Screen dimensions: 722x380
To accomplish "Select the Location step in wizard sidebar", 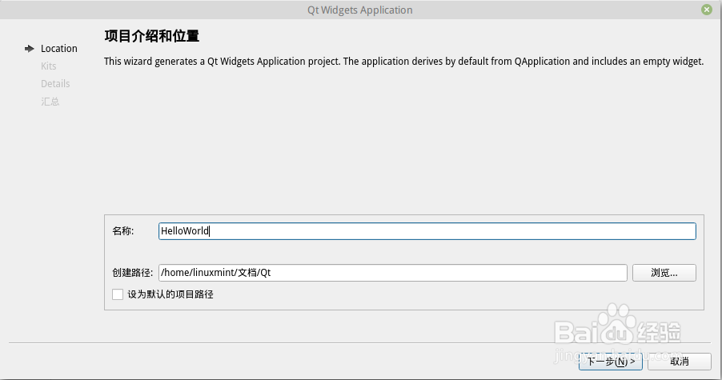I will (x=59, y=48).
